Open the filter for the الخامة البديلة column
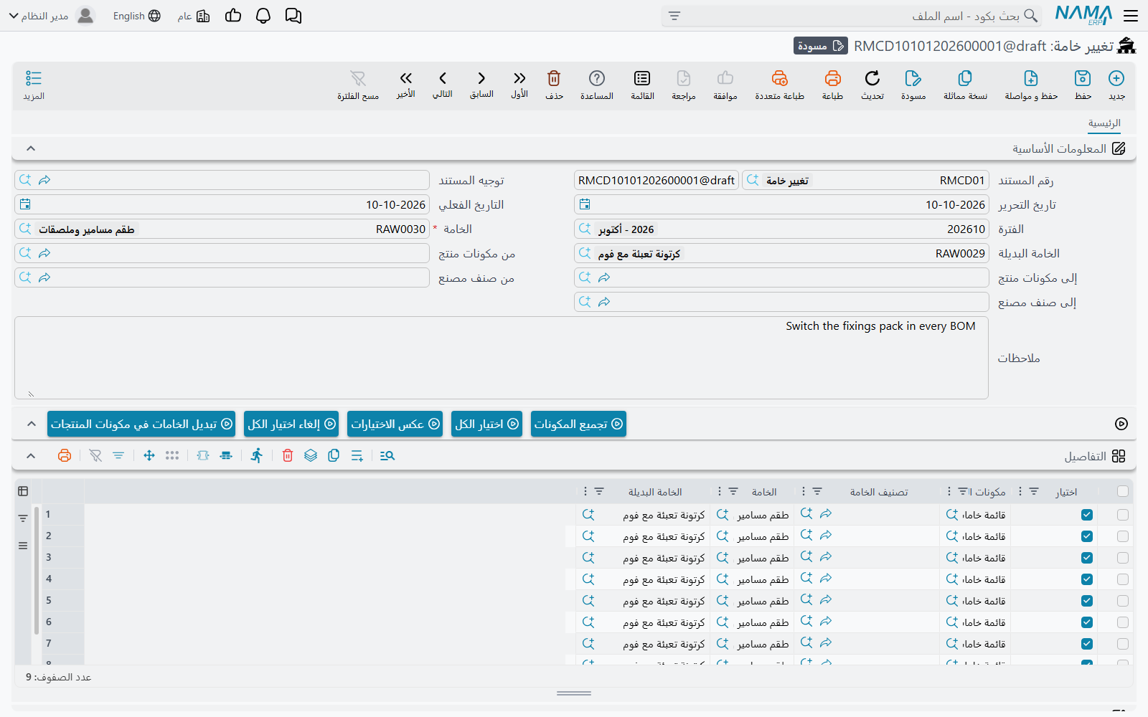This screenshot has width=1148, height=717. point(599,491)
